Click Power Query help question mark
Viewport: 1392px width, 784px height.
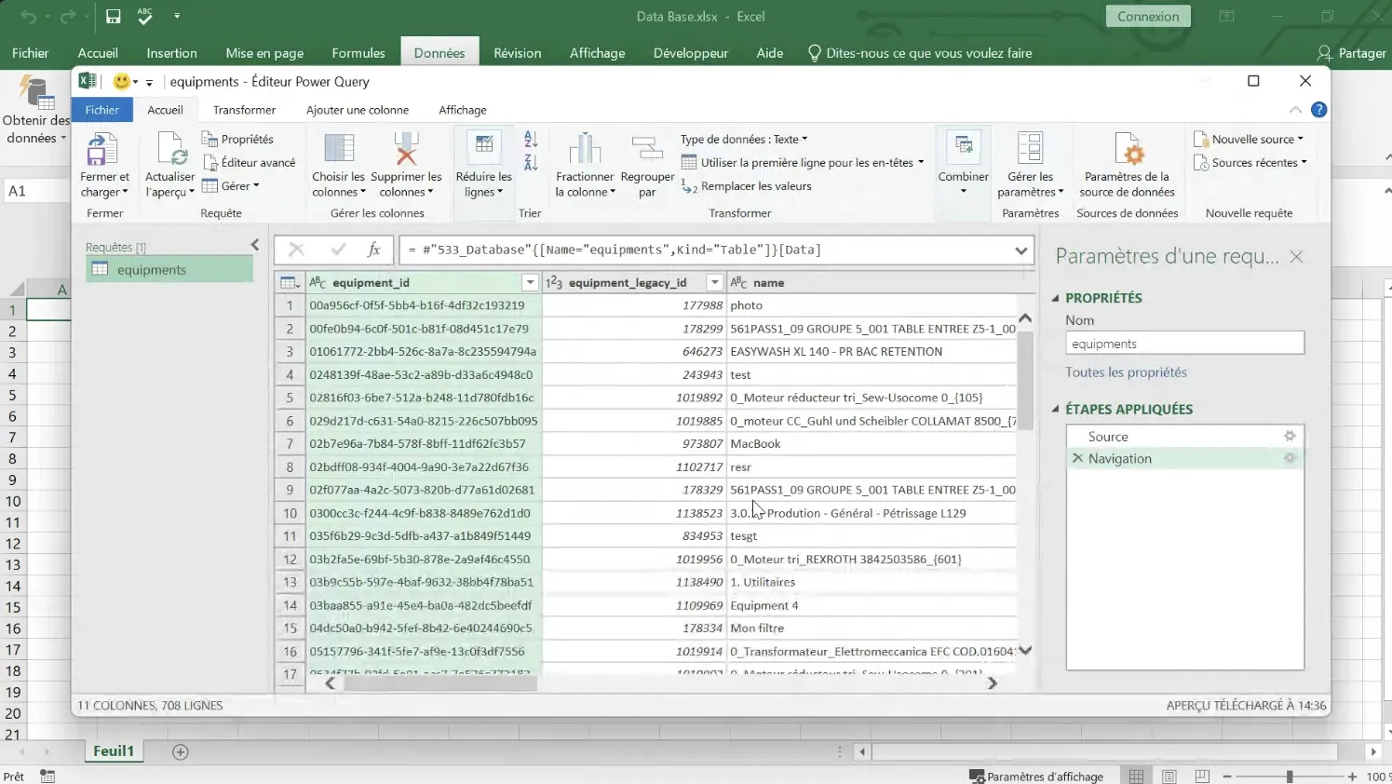(1318, 110)
